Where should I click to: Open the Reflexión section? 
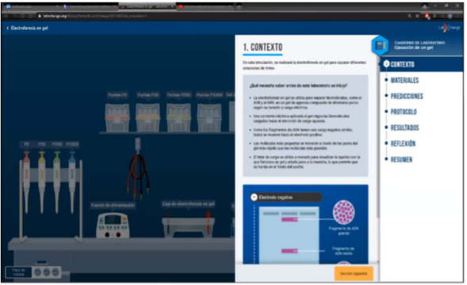coord(403,143)
